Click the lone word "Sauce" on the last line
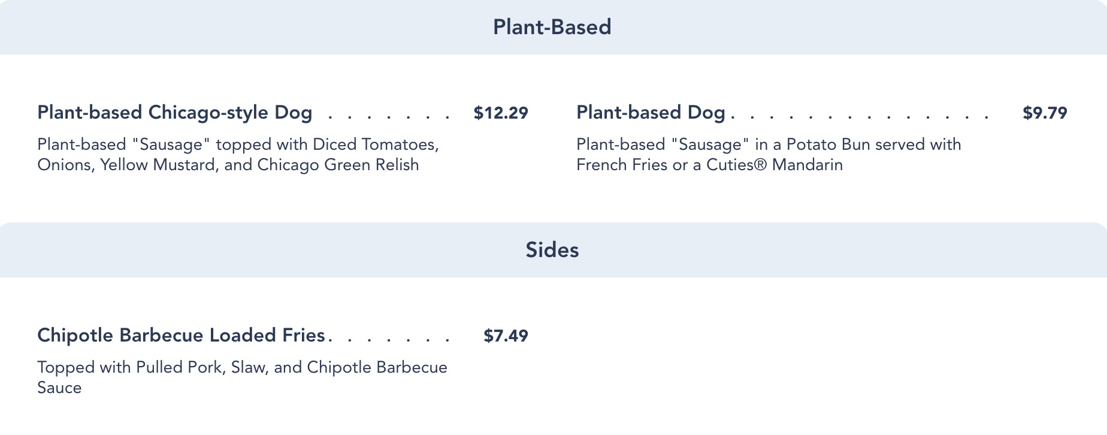 tap(59, 388)
